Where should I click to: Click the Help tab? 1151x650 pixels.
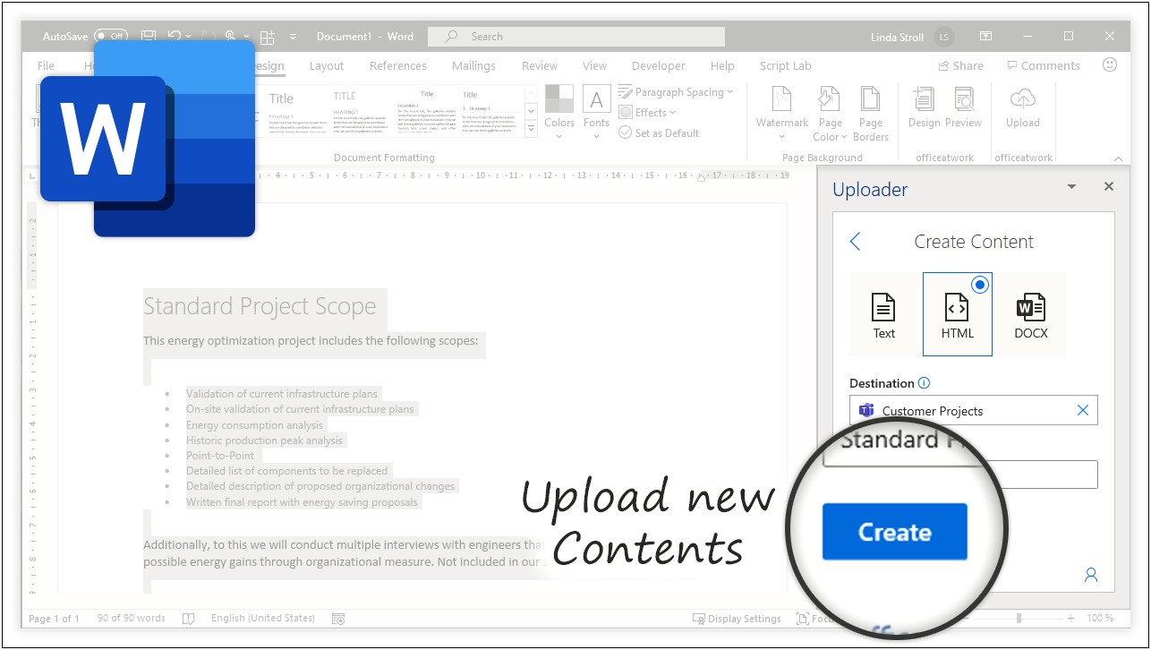tap(722, 65)
